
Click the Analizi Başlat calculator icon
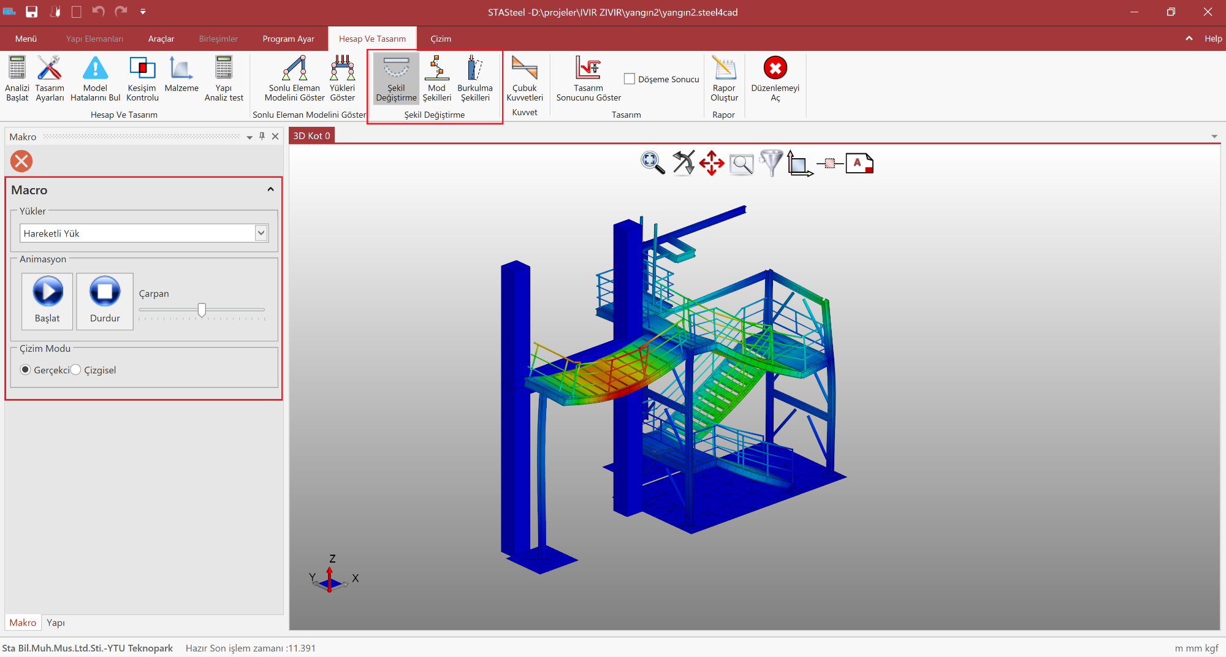[x=17, y=69]
